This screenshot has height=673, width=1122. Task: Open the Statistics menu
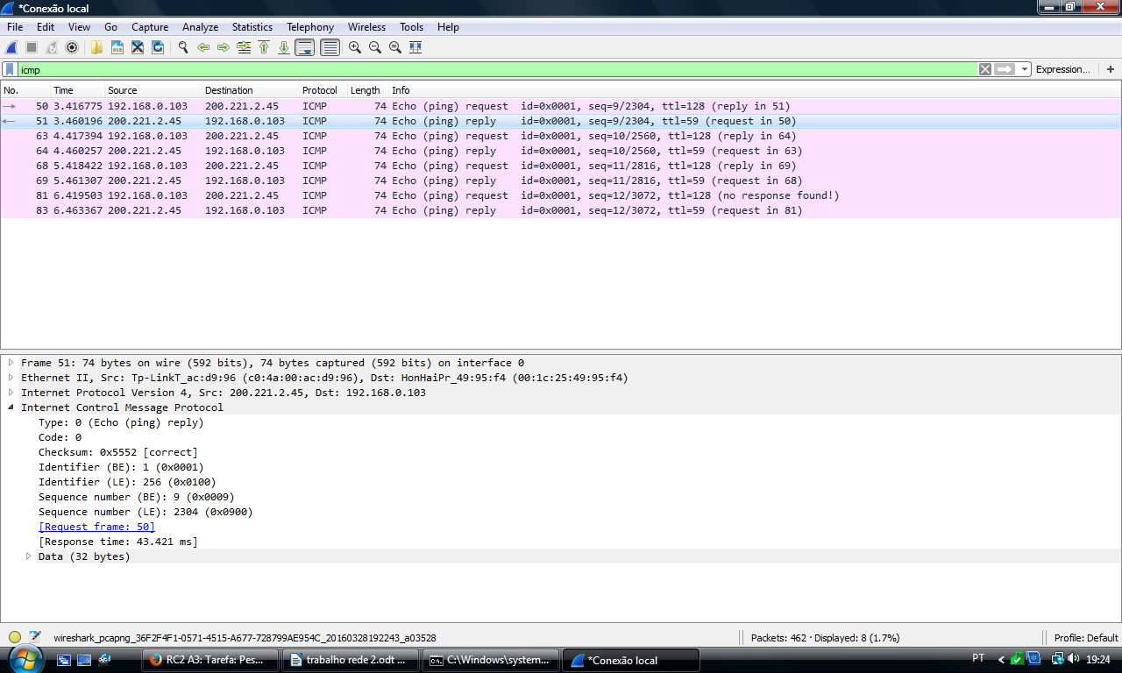252,27
